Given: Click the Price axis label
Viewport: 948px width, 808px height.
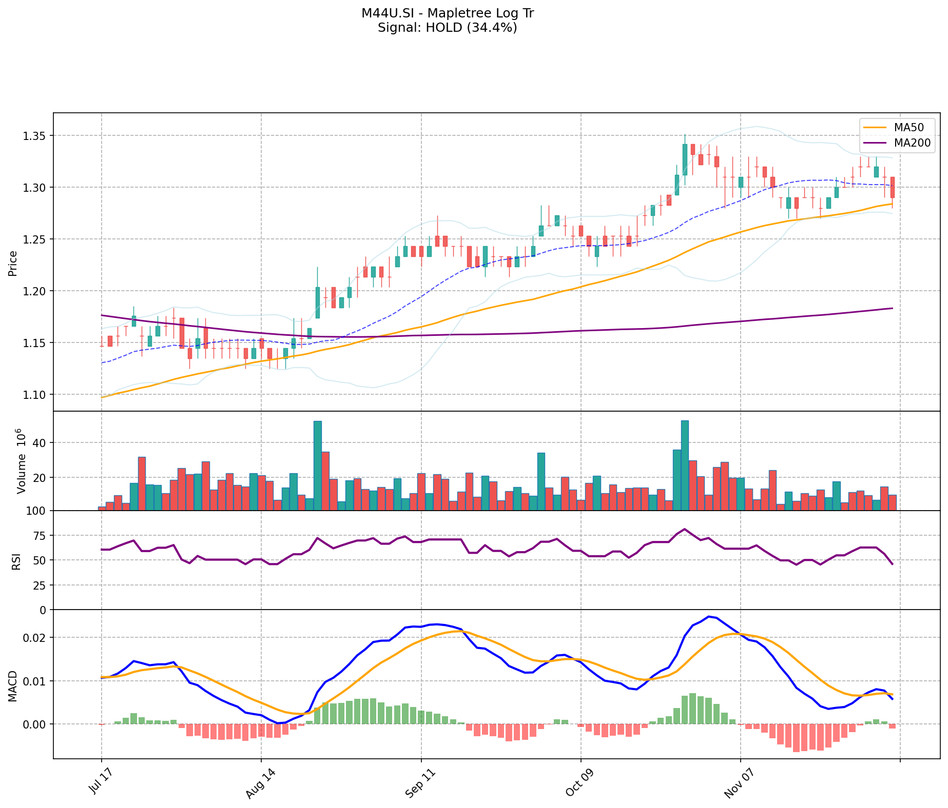Looking at the screenshot, I should click(13, 263).
